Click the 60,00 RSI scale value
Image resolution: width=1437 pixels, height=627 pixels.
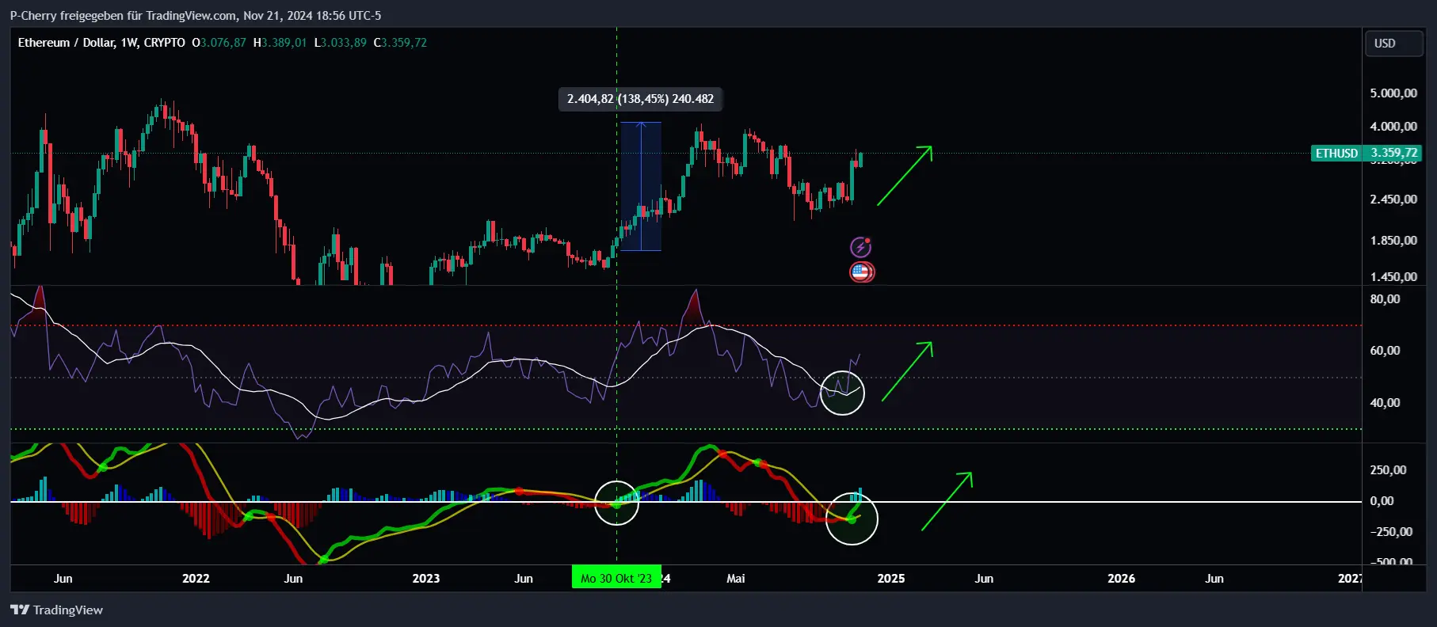(1385, 350)
